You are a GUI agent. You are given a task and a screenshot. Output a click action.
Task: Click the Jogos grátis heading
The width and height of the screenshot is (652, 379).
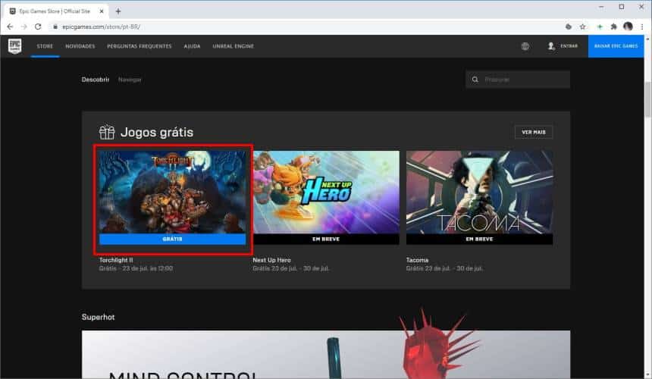(x=157, y=132)
